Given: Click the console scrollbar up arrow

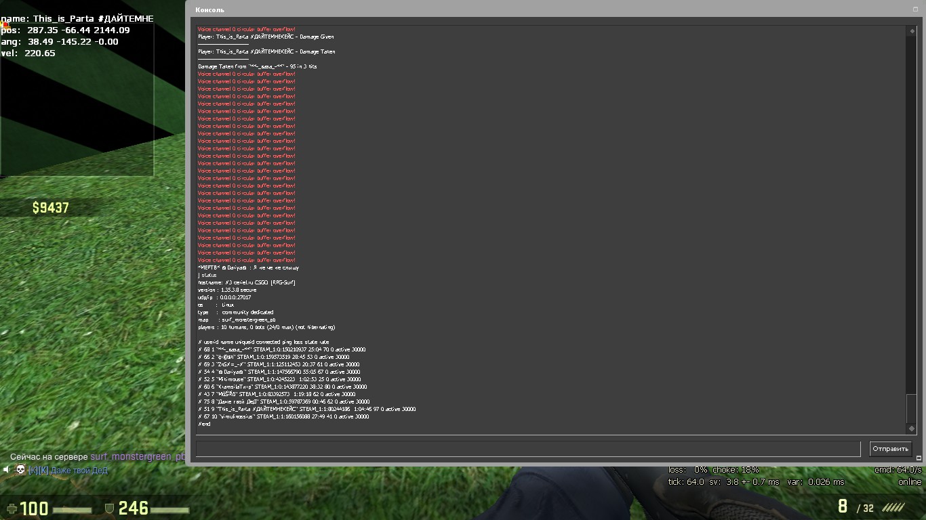Looking at the screenshot, I should (911, 31).
